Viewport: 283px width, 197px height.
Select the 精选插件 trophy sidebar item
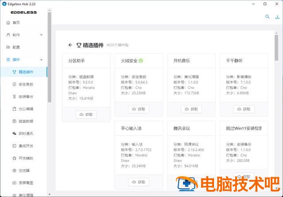[23, 72]
